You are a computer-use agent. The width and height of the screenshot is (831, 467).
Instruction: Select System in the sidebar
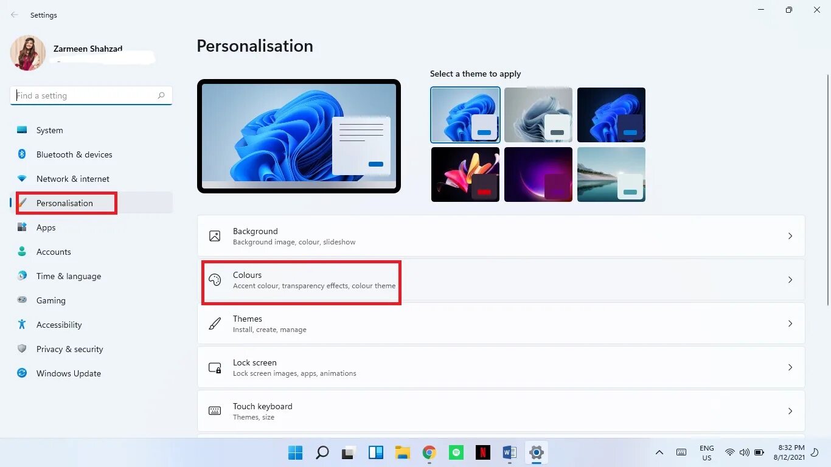91,130
